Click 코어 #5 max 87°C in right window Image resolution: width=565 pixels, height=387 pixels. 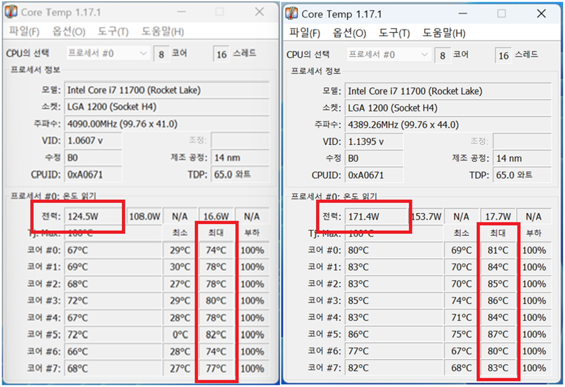click(x=498, y=334)
